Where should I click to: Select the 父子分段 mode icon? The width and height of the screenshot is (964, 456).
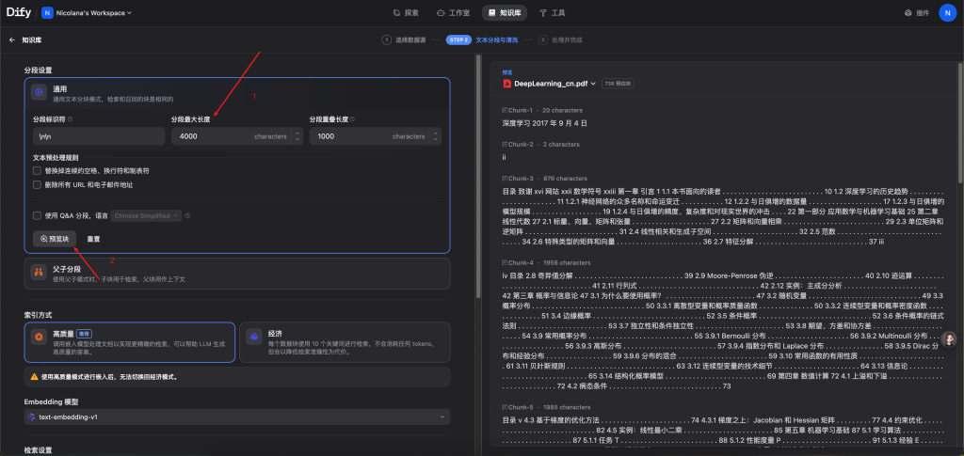coord(39,273)
